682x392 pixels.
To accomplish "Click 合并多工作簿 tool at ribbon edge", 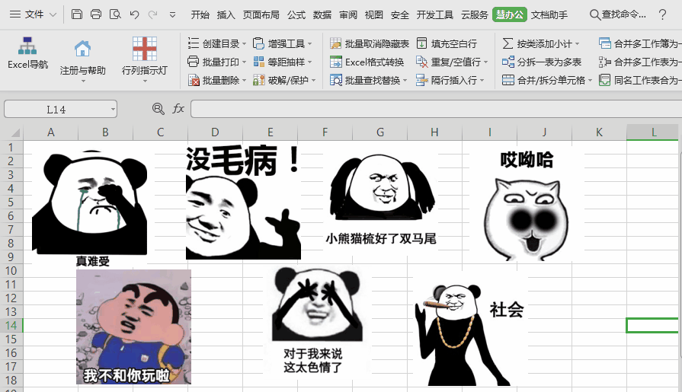I will click(640, 43).
